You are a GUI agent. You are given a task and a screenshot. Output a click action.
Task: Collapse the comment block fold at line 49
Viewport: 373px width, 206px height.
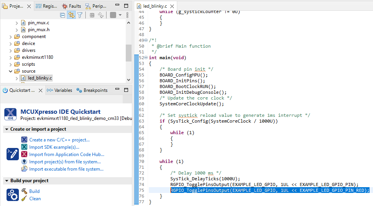tap(146, 40)
